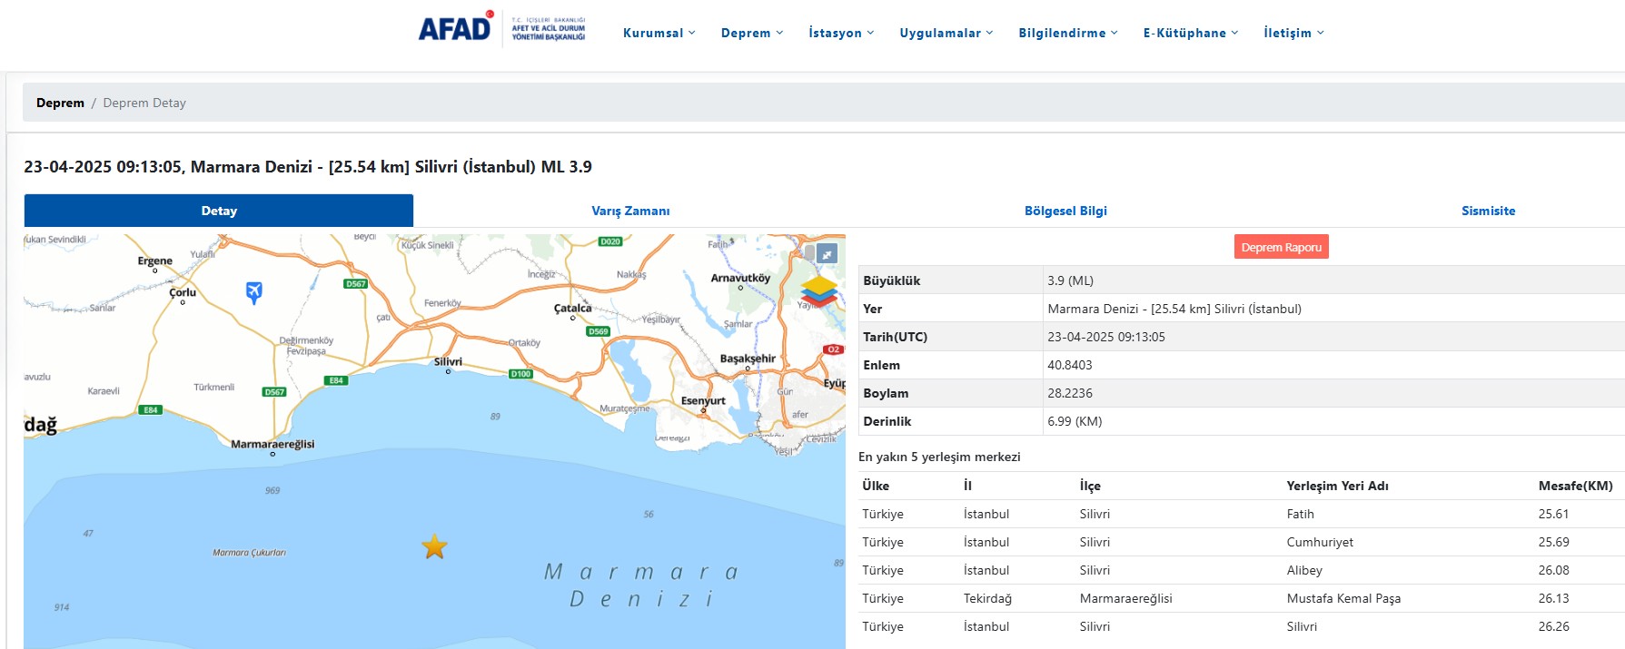The height and width of the screenshot is (649, 1625).
Task: Click the small gray map control button
Action: tap(809, 252)
